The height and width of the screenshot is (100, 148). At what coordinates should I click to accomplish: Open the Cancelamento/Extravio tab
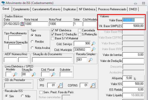click(46, 9)
